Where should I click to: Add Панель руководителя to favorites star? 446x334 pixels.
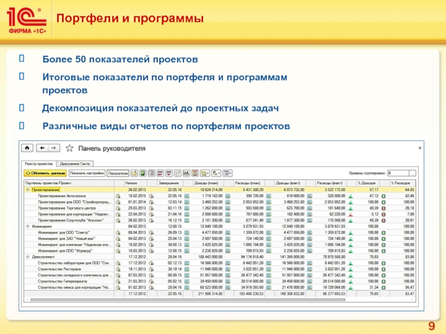tap(69, 148)
